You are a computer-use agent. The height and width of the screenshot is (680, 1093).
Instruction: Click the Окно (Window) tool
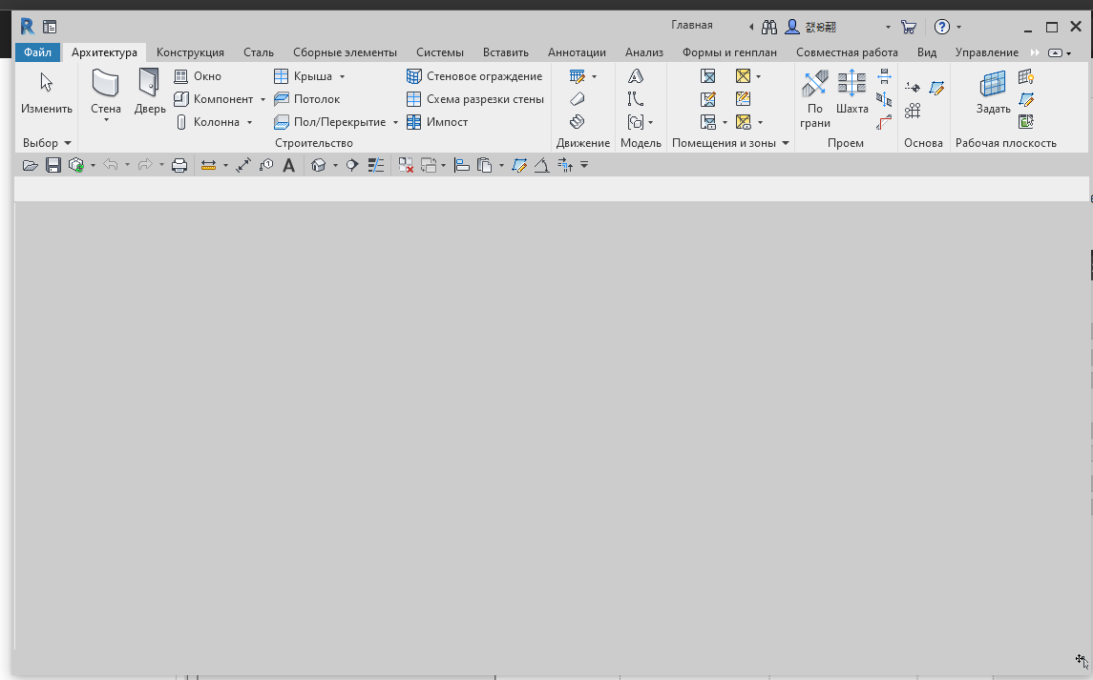pos(198,76)
